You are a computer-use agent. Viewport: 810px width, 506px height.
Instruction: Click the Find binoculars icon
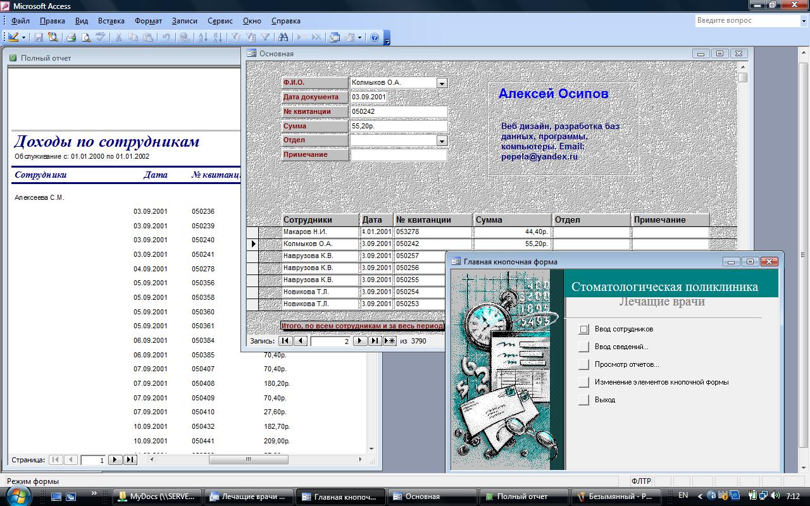283,37
